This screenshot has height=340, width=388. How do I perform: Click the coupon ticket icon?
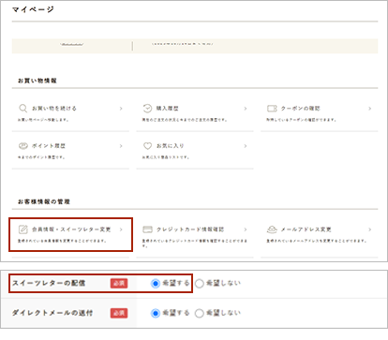(272, 109)
